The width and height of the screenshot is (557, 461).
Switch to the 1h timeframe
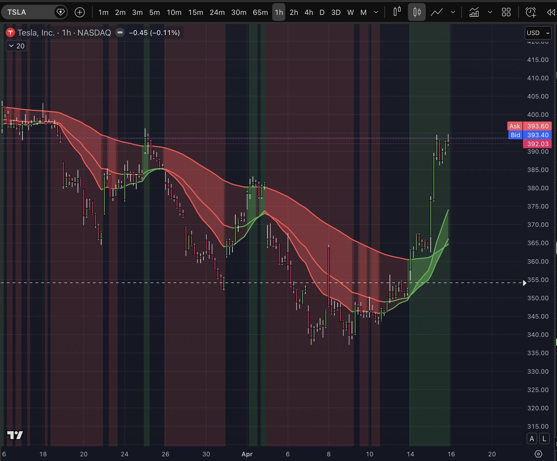(x=278, y=12)
